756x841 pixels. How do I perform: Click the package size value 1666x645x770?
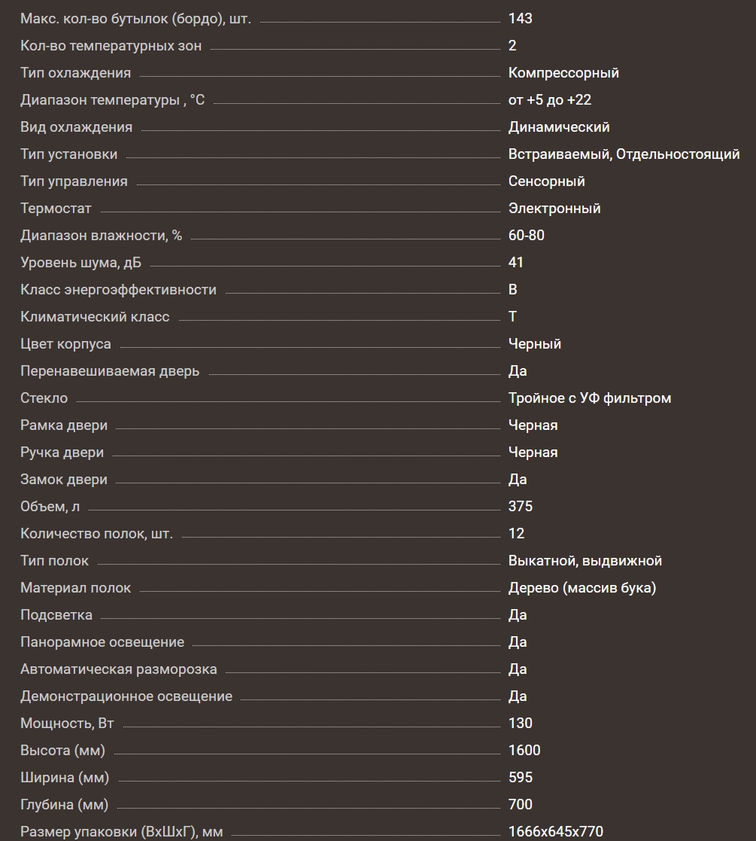click(x=556, y=832)
